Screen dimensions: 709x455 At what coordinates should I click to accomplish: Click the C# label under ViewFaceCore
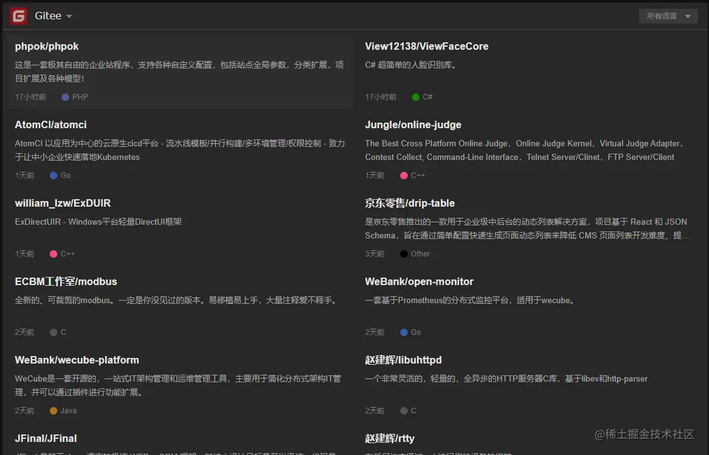427,97
